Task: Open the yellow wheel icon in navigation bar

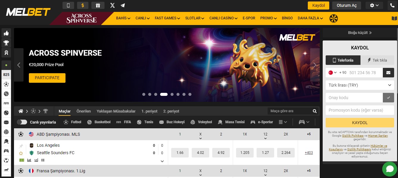Action: pos(334,18)
